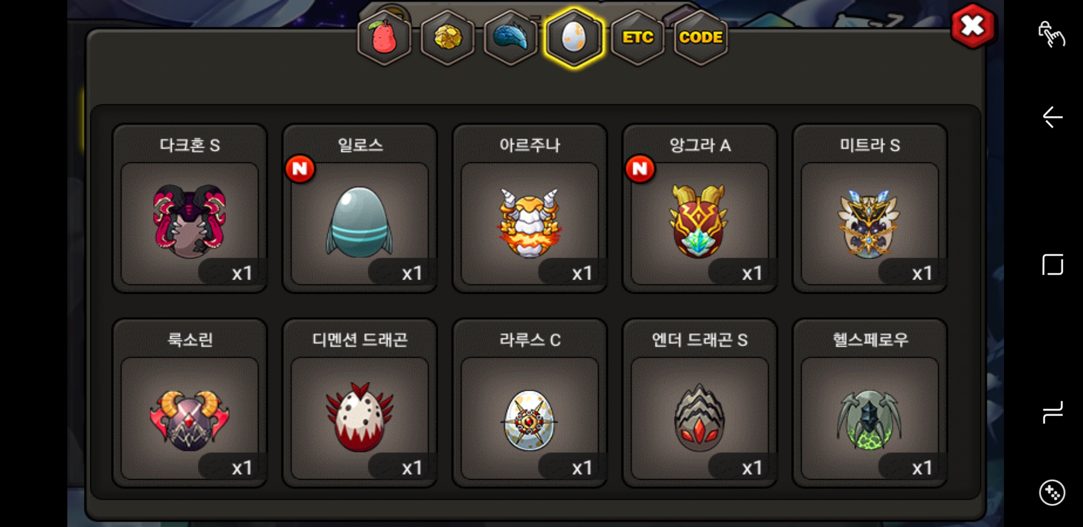Viewport: 1083px width, 527px height.
Task: Select the 다크혼 S egg
Action: click(x=190, y=208)
